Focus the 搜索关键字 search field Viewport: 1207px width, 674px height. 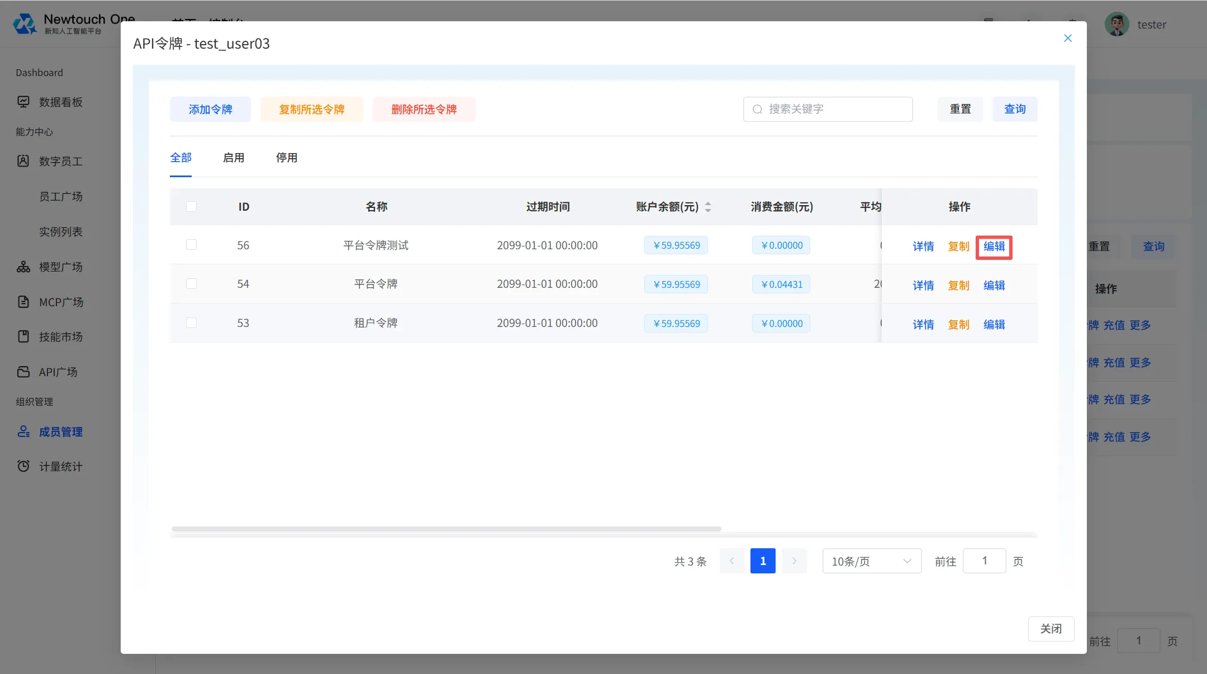[x=828, y=109]
